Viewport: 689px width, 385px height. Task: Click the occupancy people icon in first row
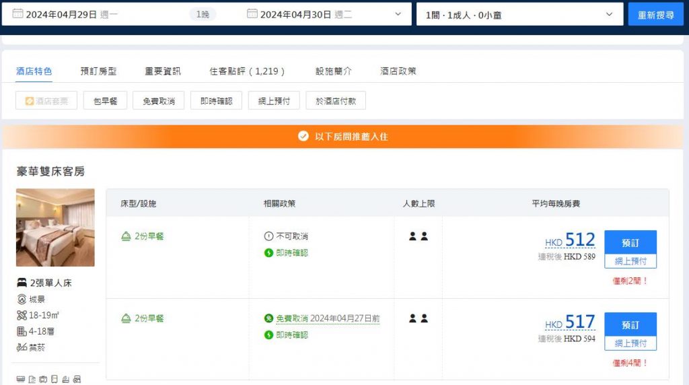419,236
